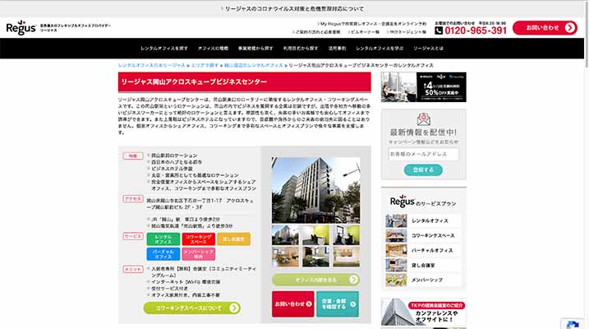
Task: Open the 活用事例 nav menu
Action: point(337,49)
